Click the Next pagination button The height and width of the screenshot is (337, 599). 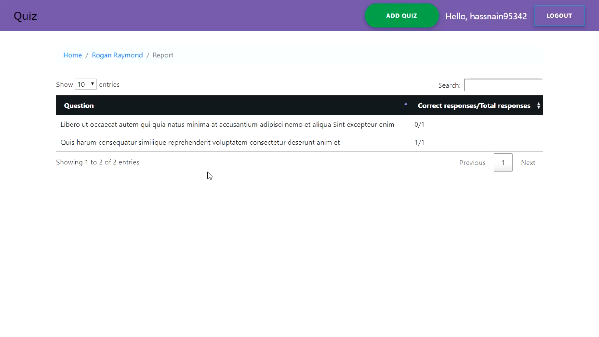528,163
